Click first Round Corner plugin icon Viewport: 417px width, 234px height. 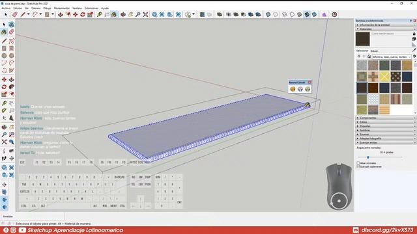pyautogui.click(x=293, y=89)
